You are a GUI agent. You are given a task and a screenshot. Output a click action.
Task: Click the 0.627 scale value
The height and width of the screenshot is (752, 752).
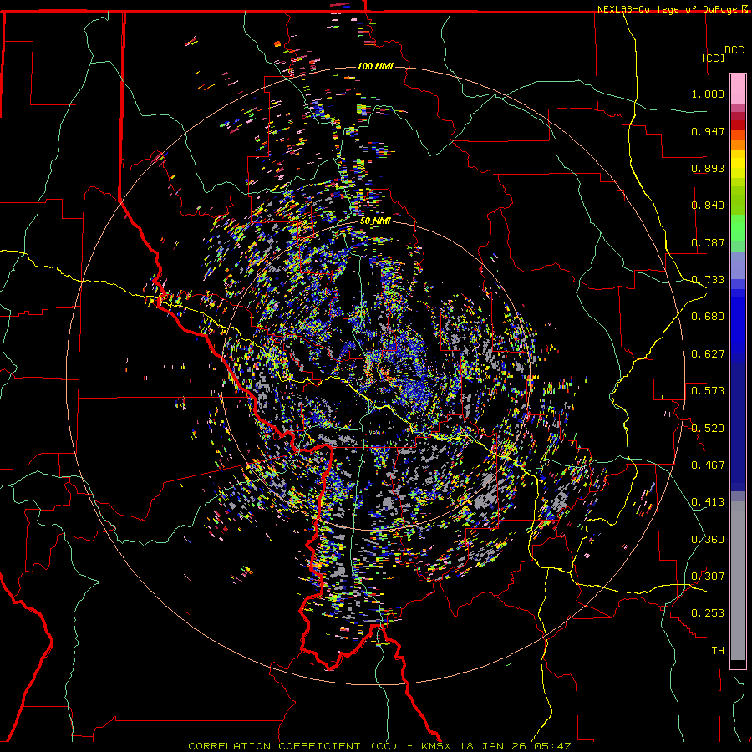coord(708,354)
